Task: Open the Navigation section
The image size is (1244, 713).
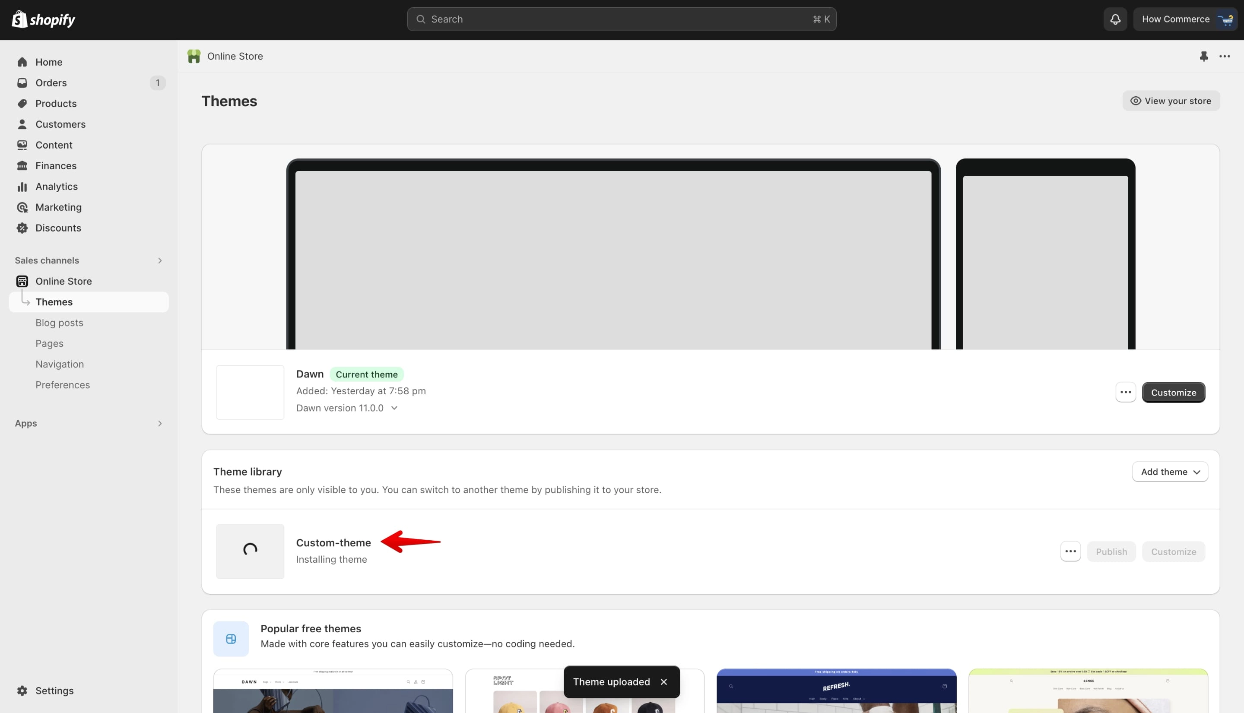Action: [x=59, y=364]
